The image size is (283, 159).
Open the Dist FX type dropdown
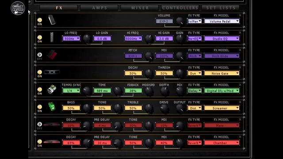point(195,108)
